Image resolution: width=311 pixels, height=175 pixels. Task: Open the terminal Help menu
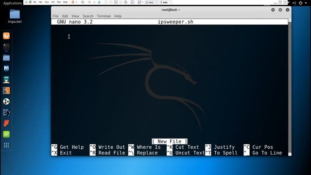[x=118, y=16]
